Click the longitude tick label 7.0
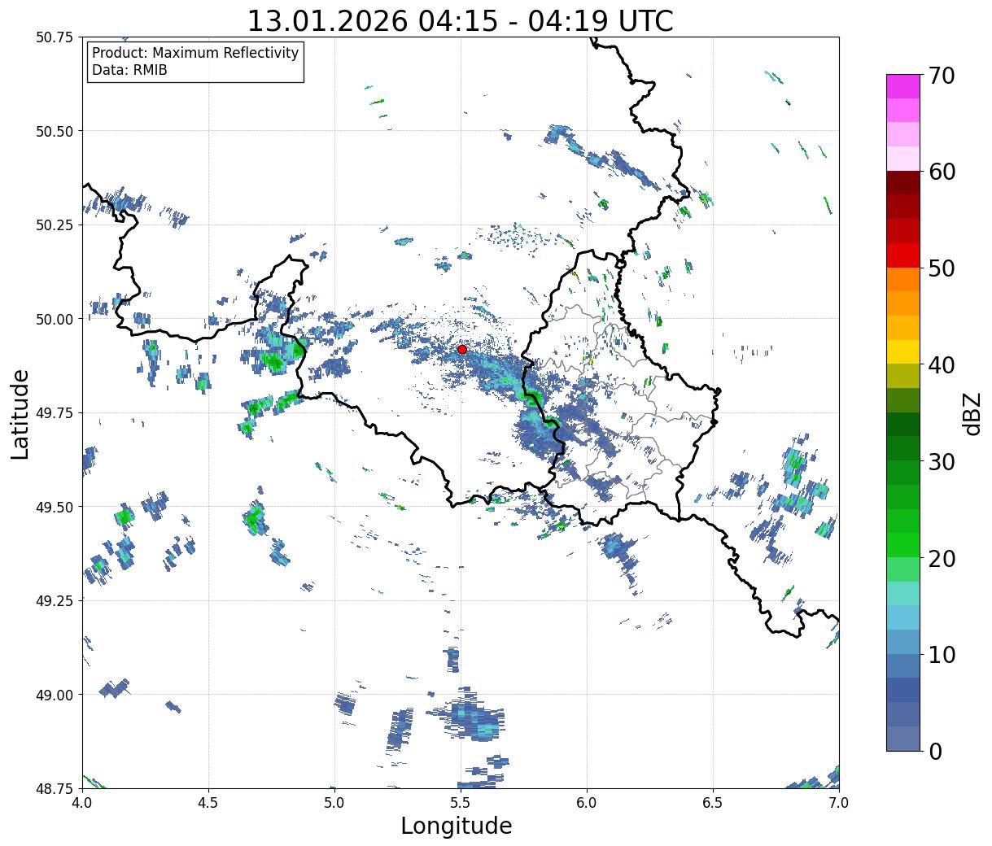Viewport: 992px width, 846px height. click(x=839, y=803)
